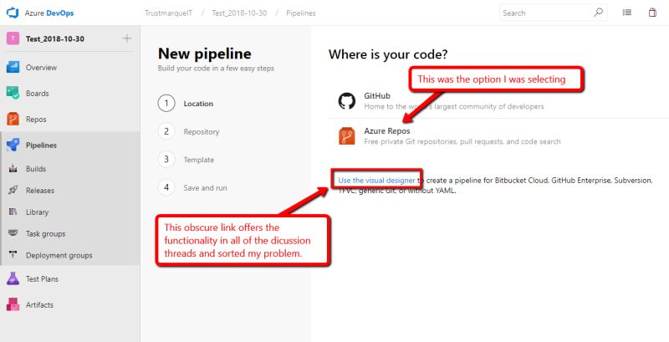Click the Test Plans flask icon
669x342 pixels.
(13, 279)
